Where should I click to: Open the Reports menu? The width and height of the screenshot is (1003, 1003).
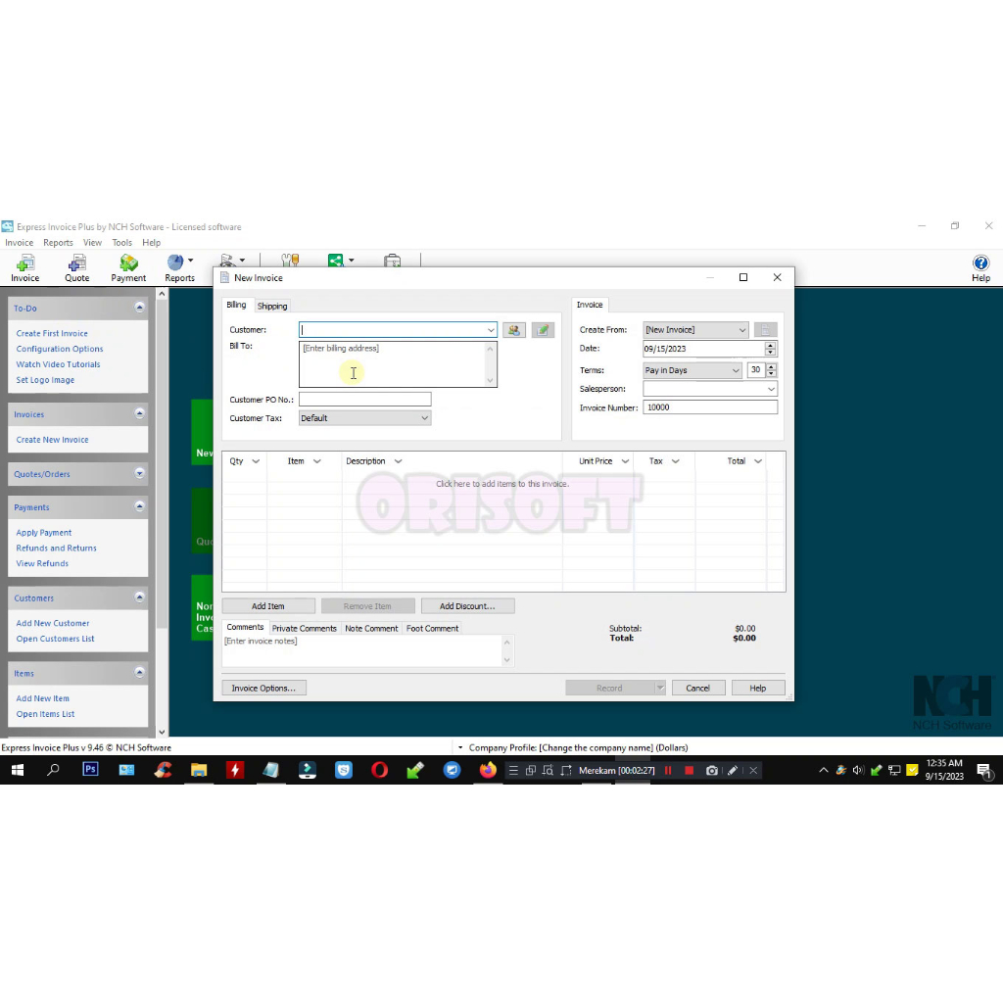point(58,243)
